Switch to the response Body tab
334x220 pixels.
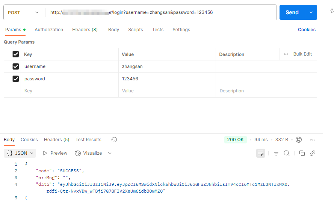9,140
